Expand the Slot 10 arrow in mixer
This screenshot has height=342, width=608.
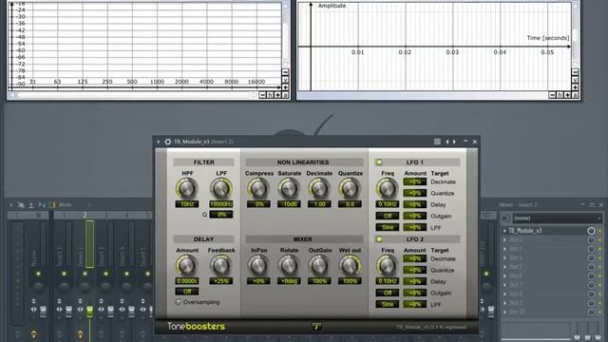(504, 312)
